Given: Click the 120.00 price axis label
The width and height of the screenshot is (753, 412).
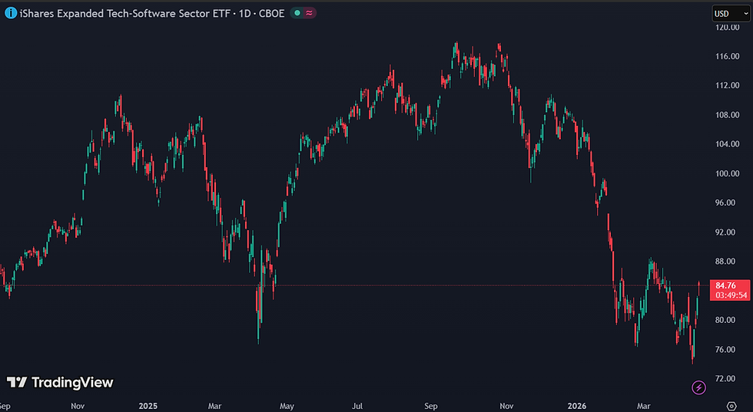Looking at the screenshot, I should tap(728, 28).
